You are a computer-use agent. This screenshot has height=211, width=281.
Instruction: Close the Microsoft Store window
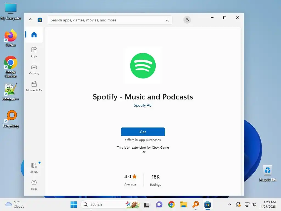[x=237, y=18]
